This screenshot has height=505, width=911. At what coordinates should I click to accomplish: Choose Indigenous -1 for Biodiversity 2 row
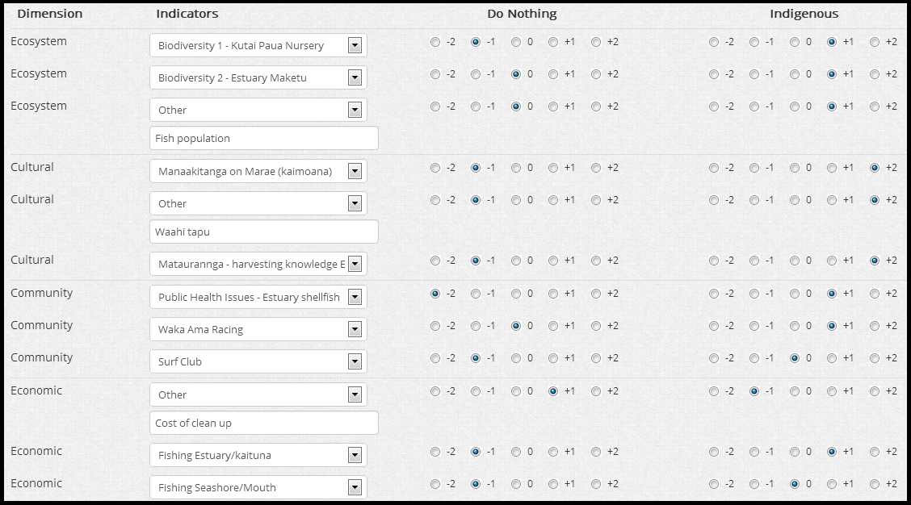pos(754,74)
